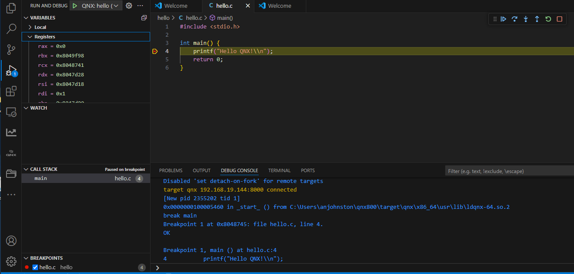The image size is (574, 274).
Task: Collapse all variables with the collapse icon
Action: (x=144, y=18)
